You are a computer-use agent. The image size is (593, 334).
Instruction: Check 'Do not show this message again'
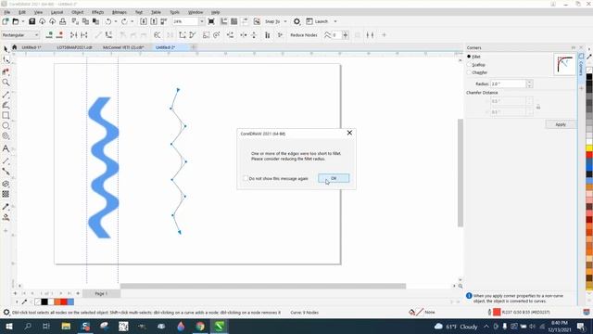(x=246, y=178)
